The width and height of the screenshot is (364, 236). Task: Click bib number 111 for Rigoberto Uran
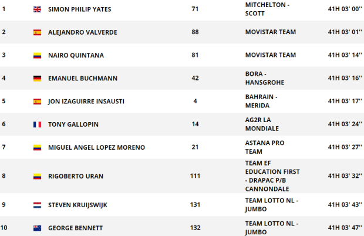tap(196, 176)
